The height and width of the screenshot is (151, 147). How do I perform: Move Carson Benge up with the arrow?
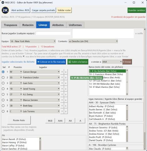coord(62,72)
